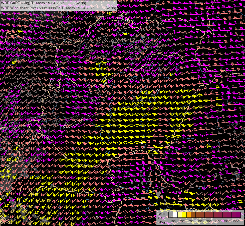Click the WRF CAPE title line
245x226 pixels.
pyautogui.click(x=44, y=3)
